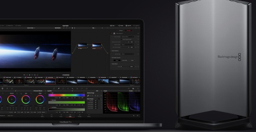Play the clip in reverse
Image resolution: width=256 pixels, height=132 pixels.
(27, 75)
